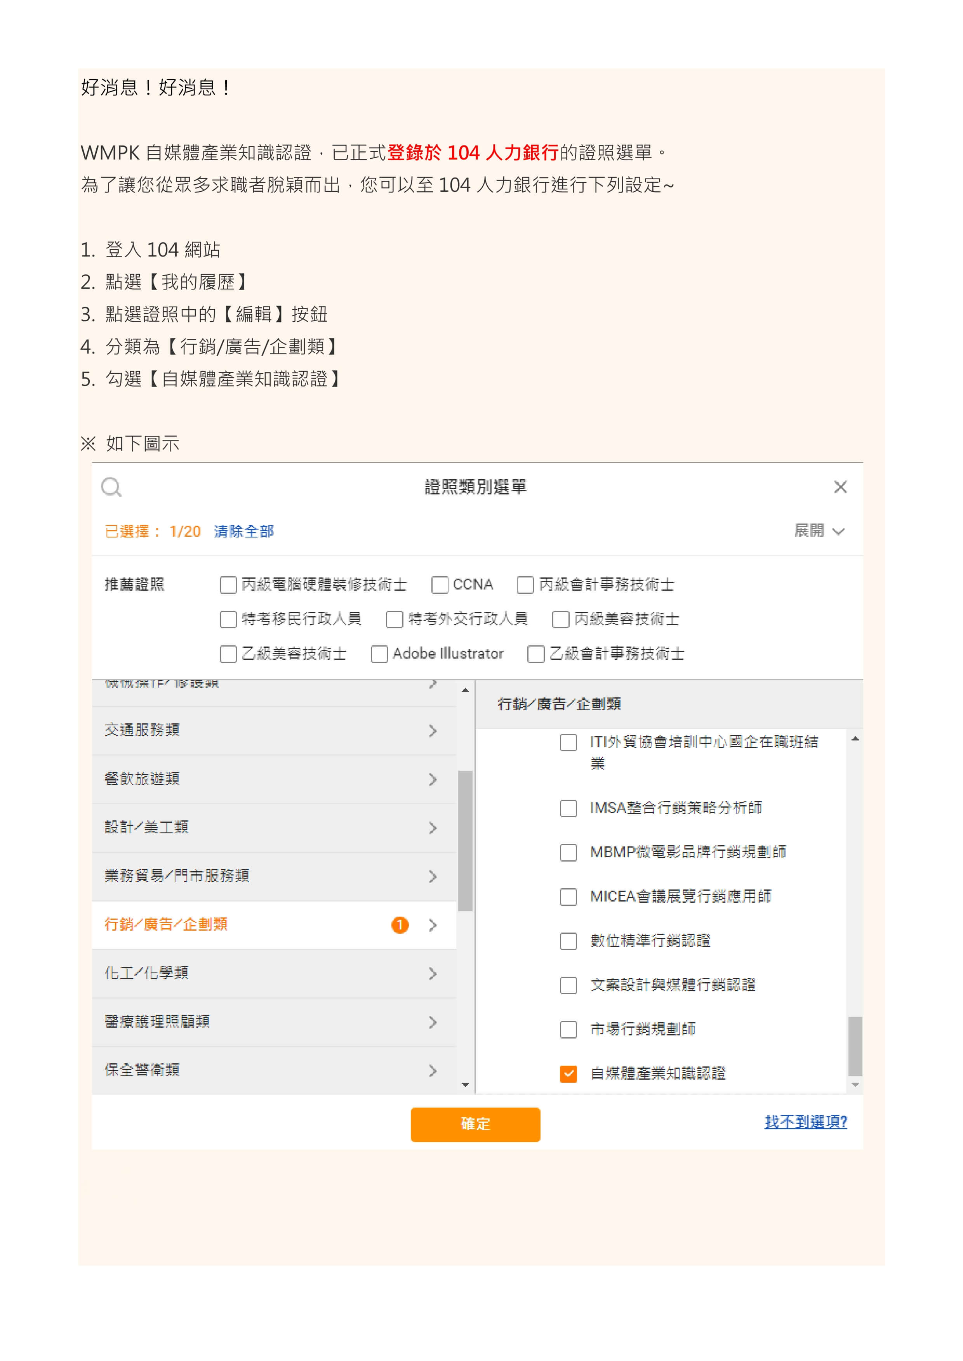
Task: Select 交通服務類 category row
Action: pos(274,731)
